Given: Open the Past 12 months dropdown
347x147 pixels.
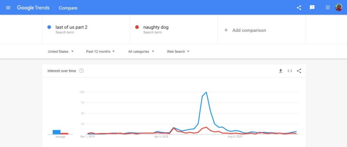Looking at the screenshot, I should [100, 51].
